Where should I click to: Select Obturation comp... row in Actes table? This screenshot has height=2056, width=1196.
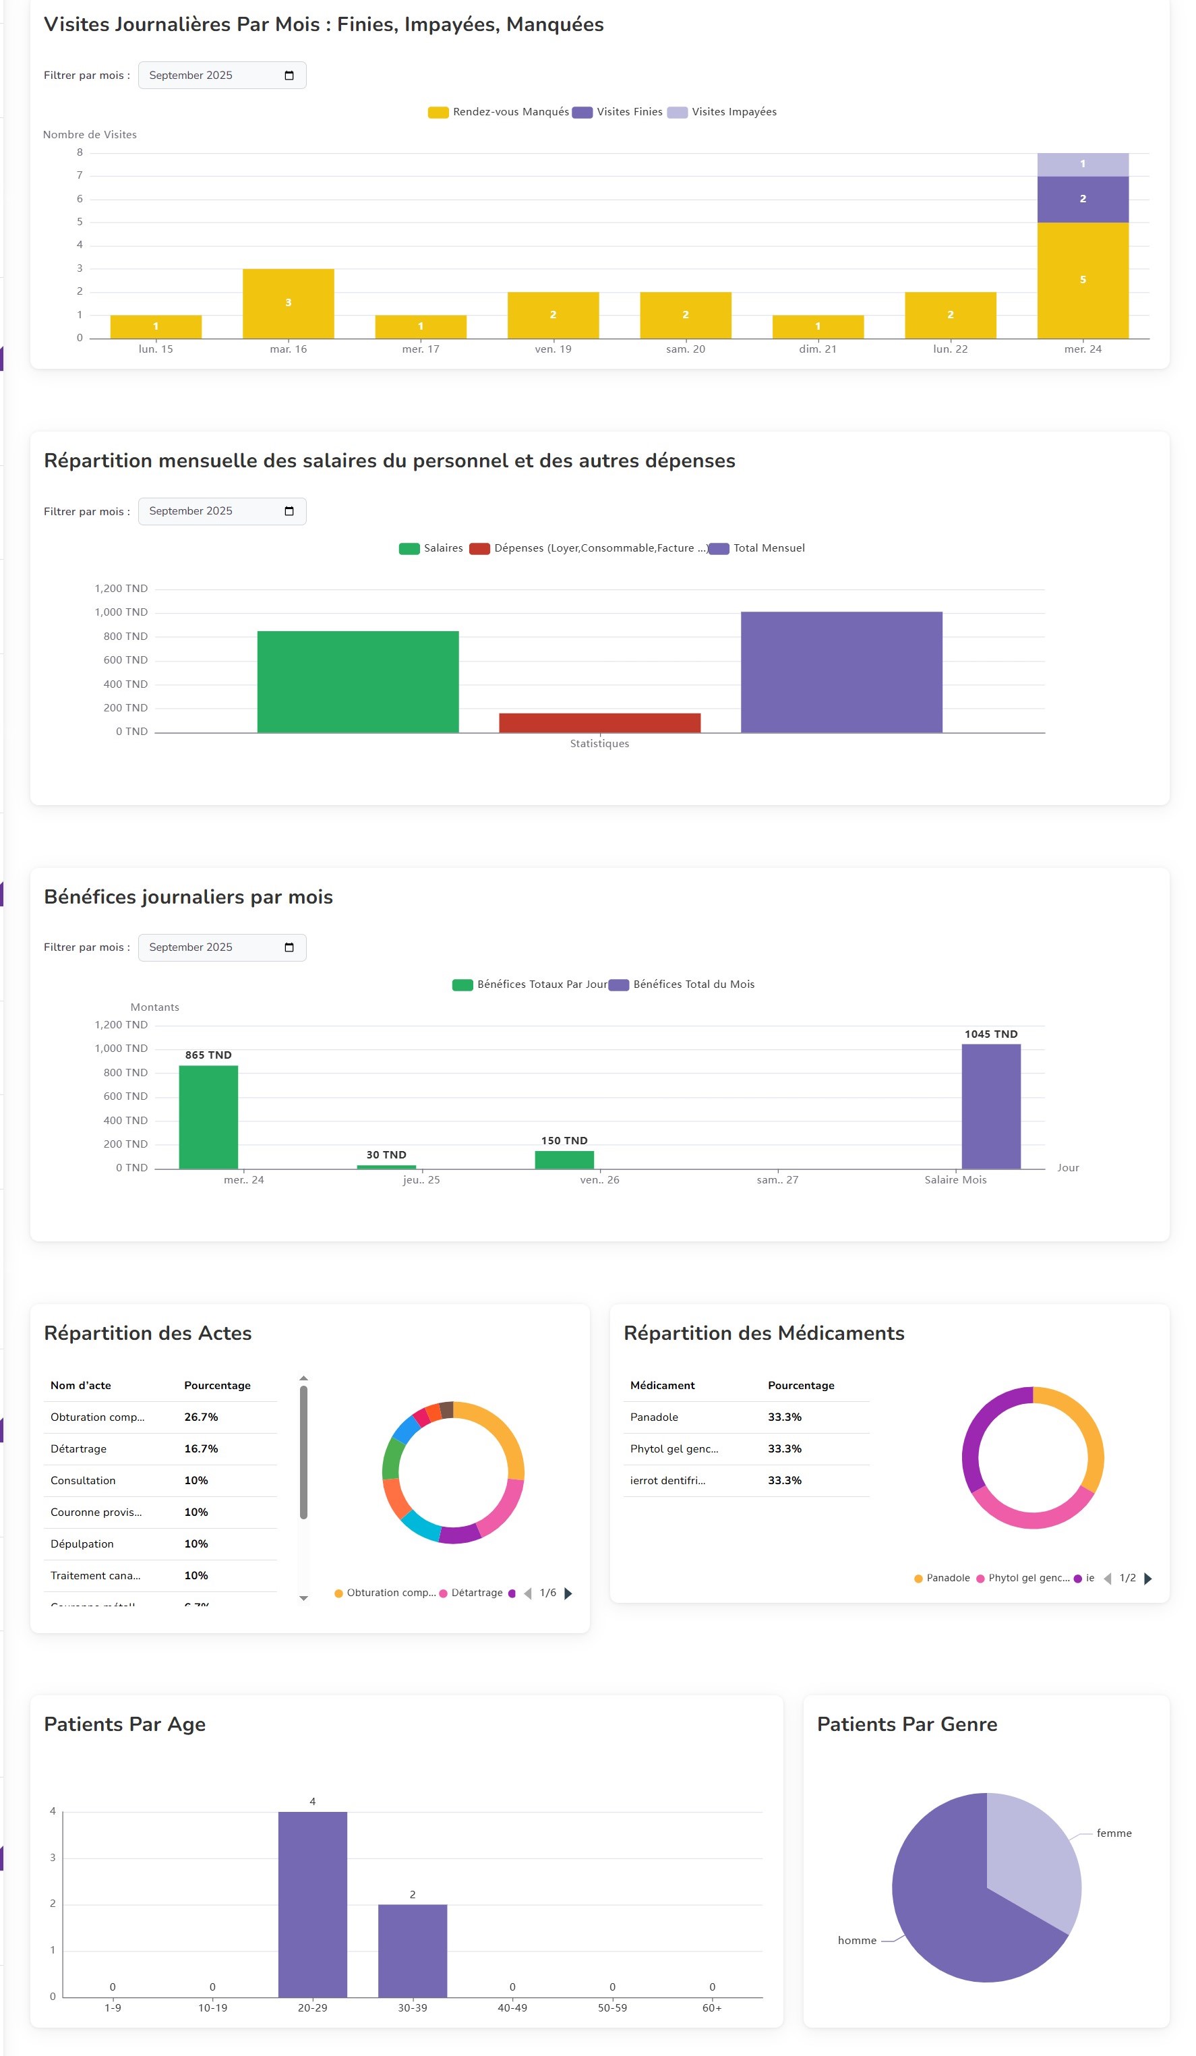click(160, 1417)
